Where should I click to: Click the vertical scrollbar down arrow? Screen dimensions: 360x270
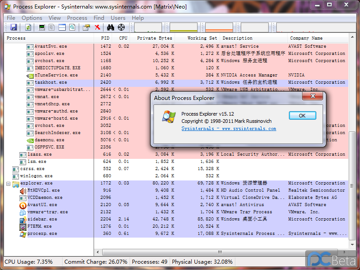(x=352, y=245)
